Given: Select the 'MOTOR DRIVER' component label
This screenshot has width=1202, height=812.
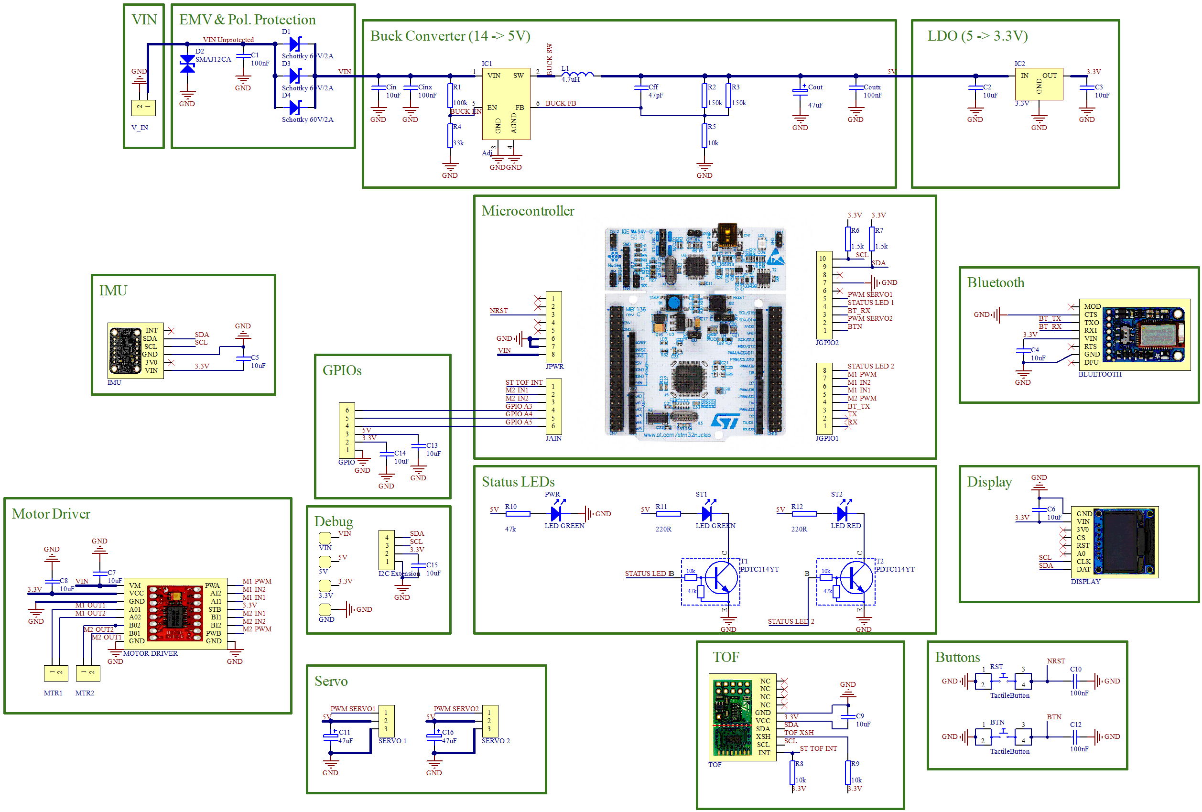Looking at the screenshot, I should pos(150,654).
